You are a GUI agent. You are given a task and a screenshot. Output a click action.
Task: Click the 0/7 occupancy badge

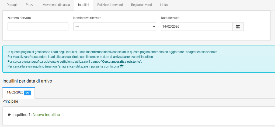click(x=27, y=92)
